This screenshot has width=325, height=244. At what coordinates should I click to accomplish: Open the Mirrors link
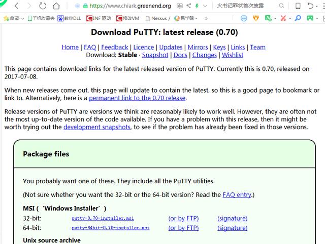pyautogui.click(x=198, y=47)
